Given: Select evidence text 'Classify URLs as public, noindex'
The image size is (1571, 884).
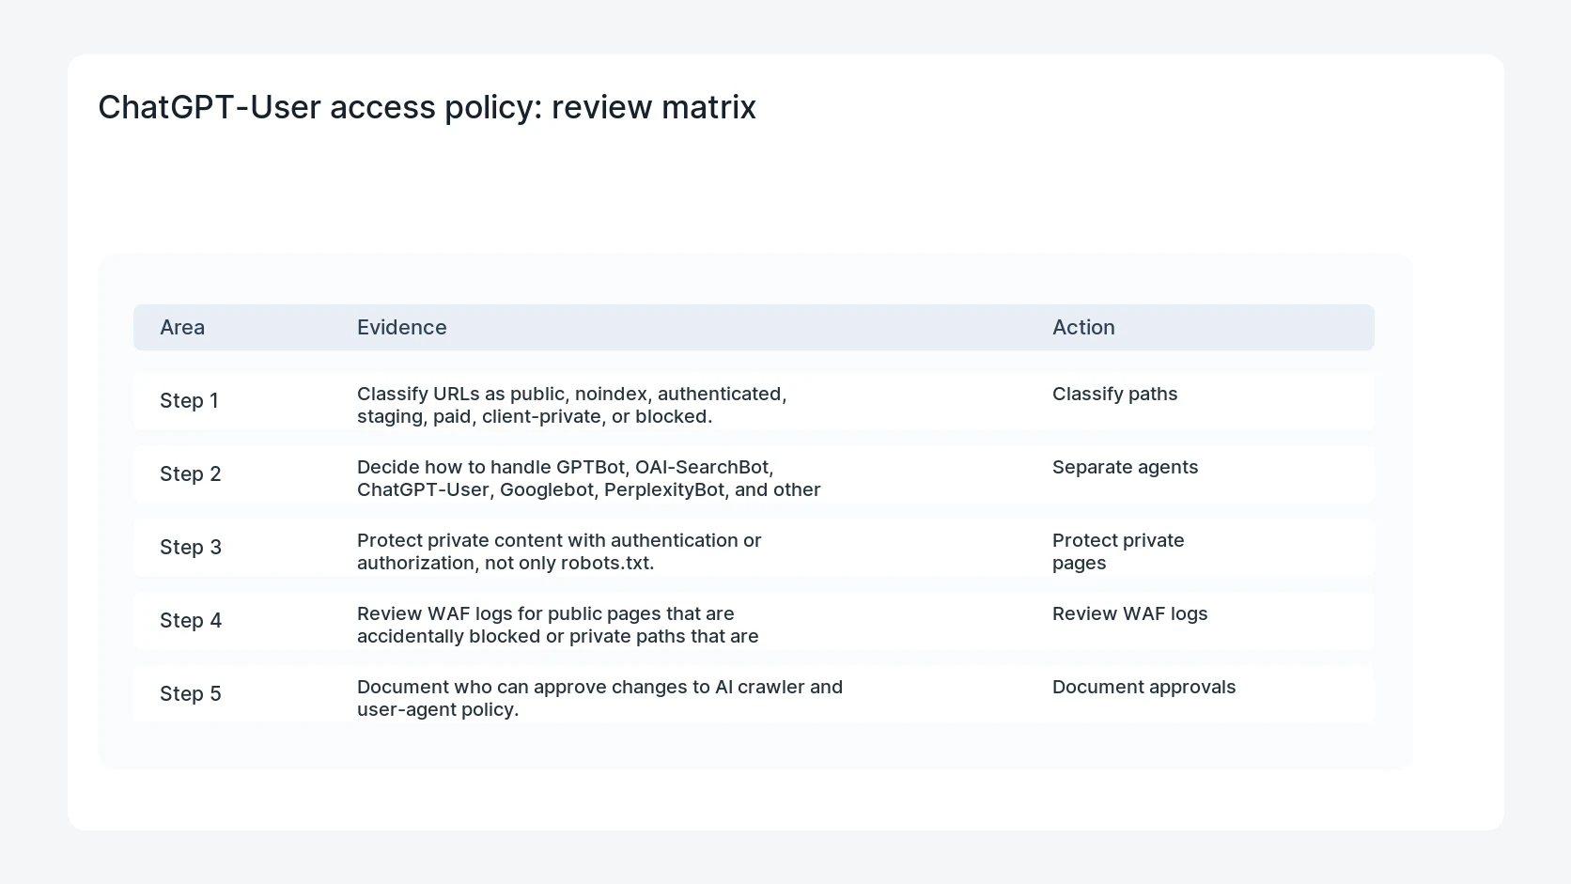Looking at the screenshot, I should 503,394.
